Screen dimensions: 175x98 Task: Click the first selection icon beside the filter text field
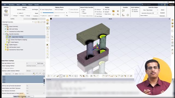click(x=34, y=74)
